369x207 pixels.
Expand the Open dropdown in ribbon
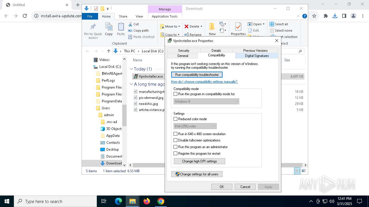point(263,24)
